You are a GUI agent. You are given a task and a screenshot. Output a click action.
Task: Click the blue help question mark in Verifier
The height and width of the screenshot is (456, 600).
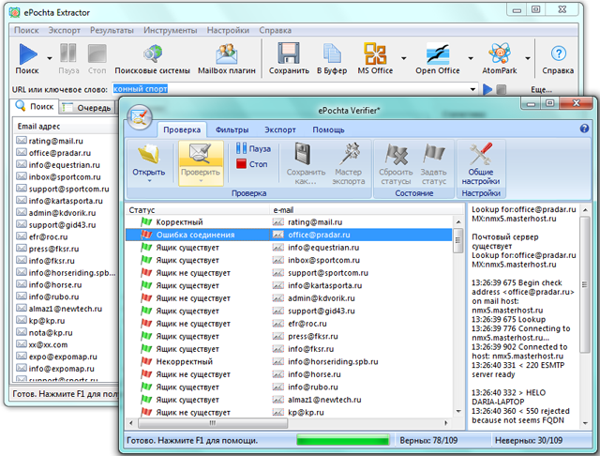(584, 129)
